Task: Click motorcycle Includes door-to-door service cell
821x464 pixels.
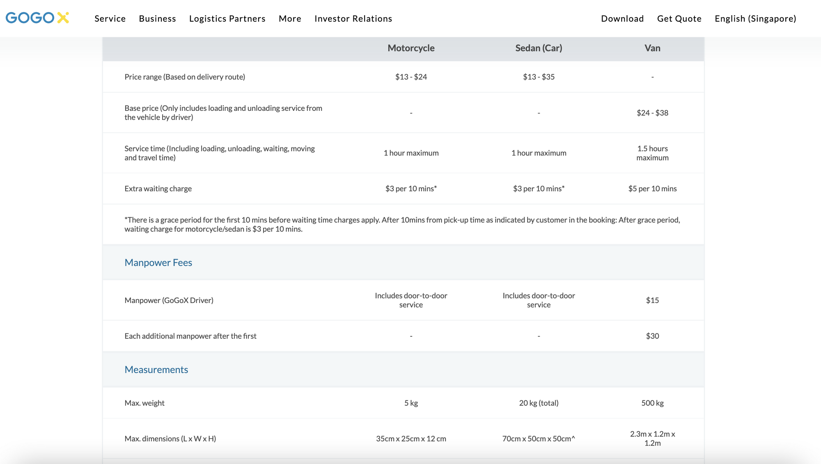Action: 411,300
